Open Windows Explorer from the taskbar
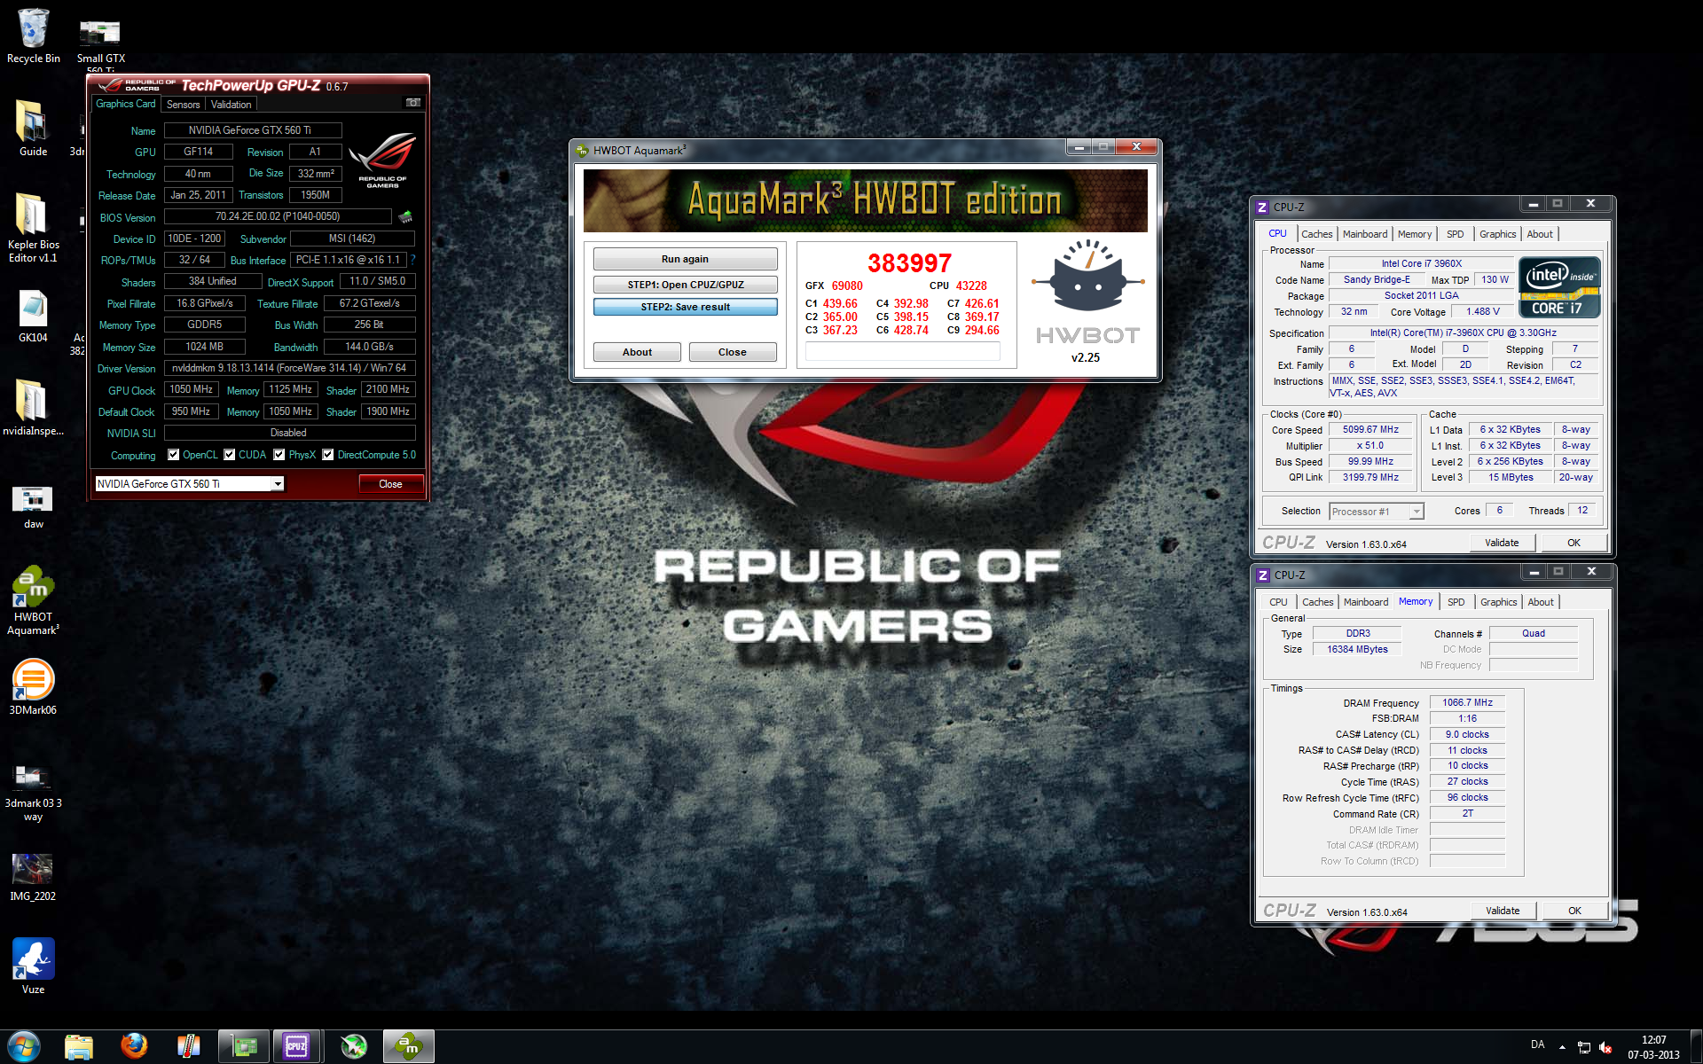 [79, 1046]
